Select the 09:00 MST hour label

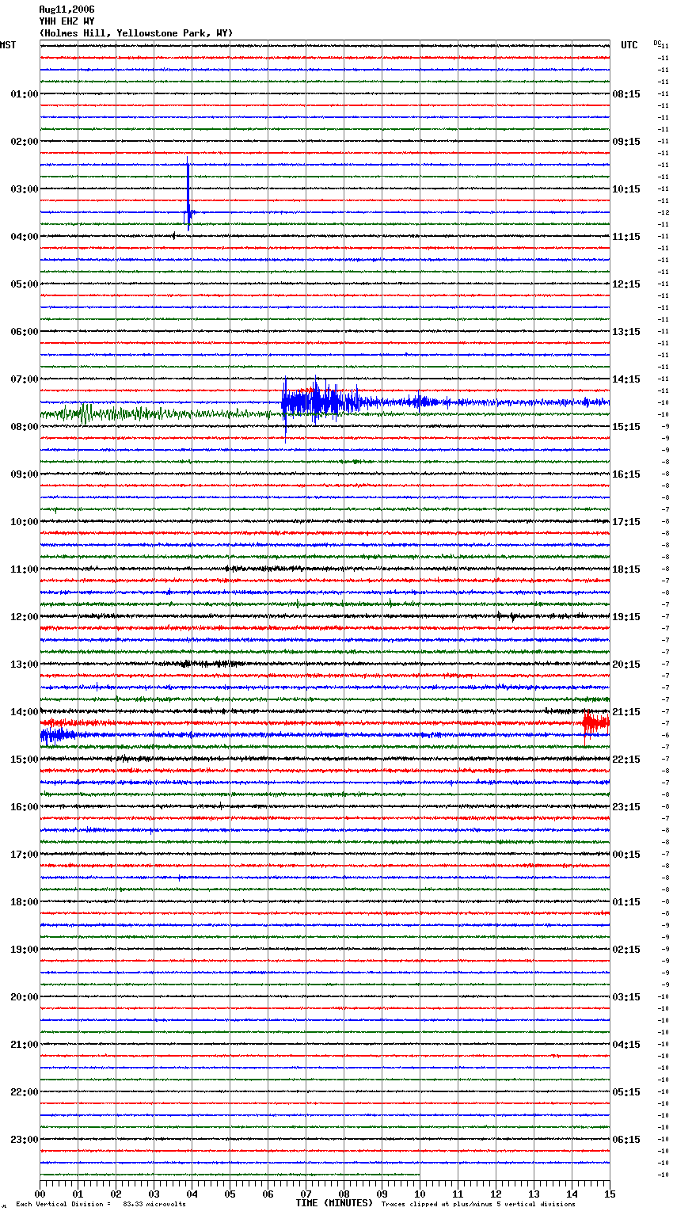coord(25,474)
